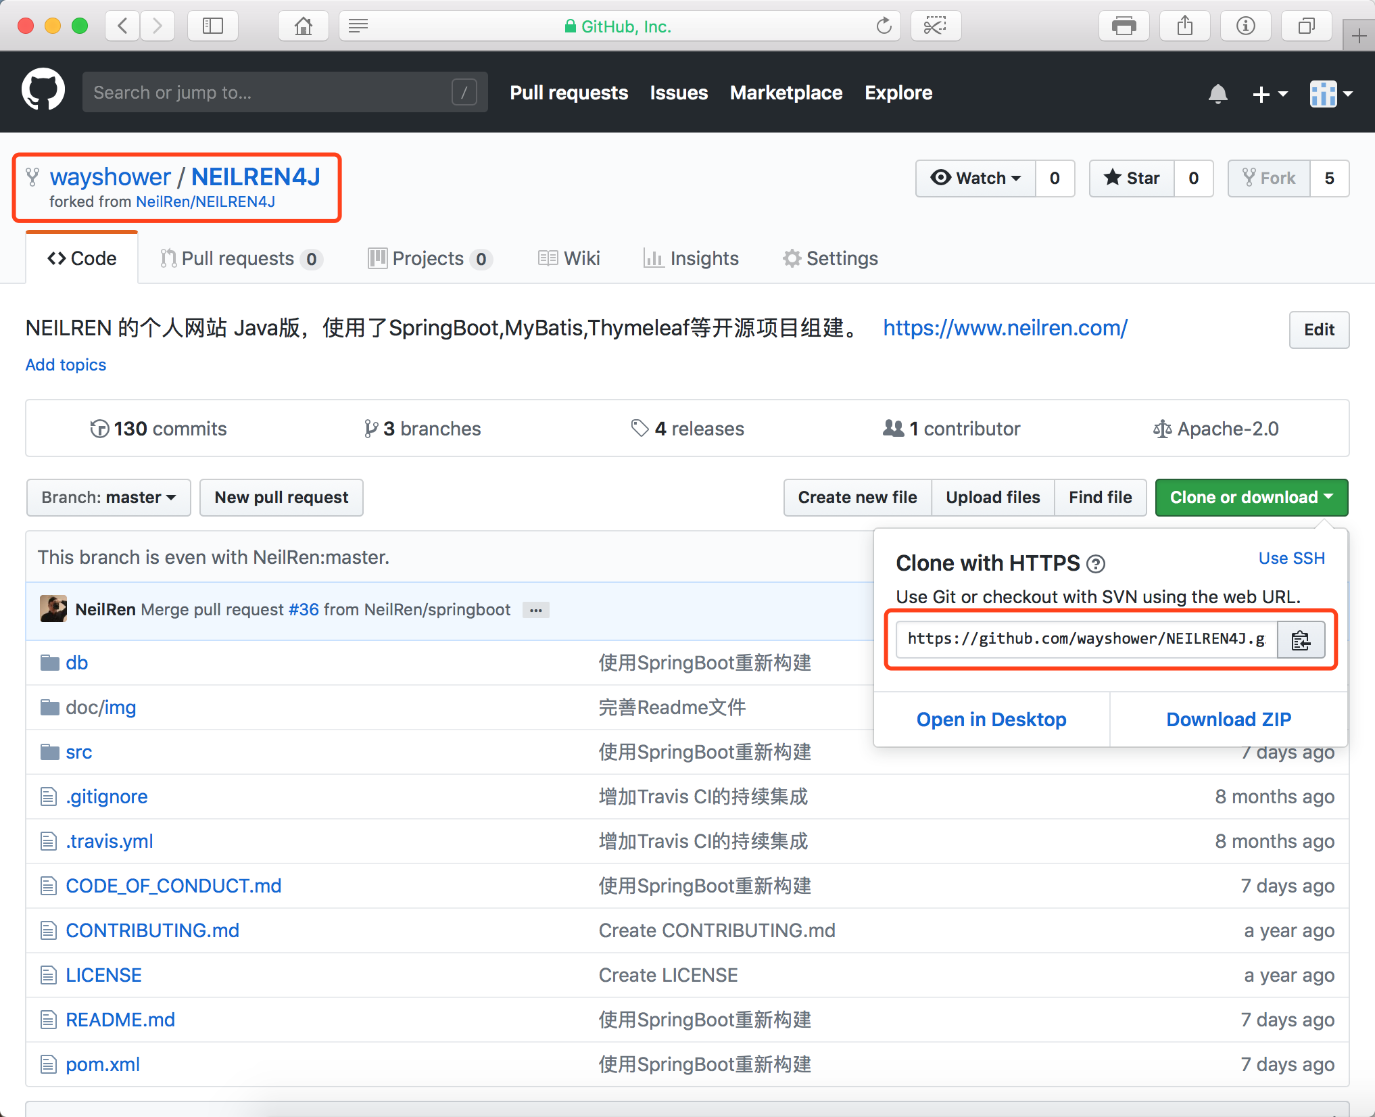Open NeilRen's avatar in the commit bar
The height and width of the screenshot is (1117, 1375).
pyautogui.click(x=53, y=609)
